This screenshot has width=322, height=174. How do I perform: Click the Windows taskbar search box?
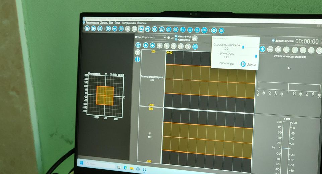pos(100,164)
